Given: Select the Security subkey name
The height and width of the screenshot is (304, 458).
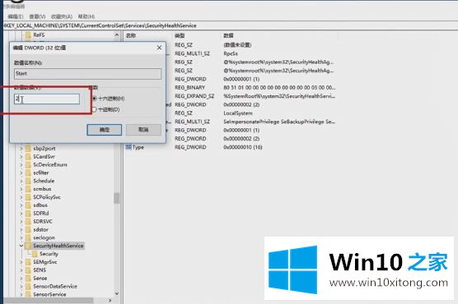Looking at the screenshot, I should [49, 254].
